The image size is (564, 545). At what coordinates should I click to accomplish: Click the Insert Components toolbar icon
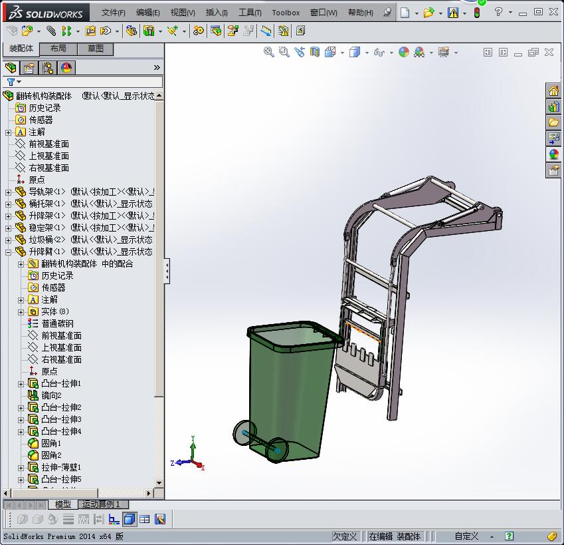[27, 31]
